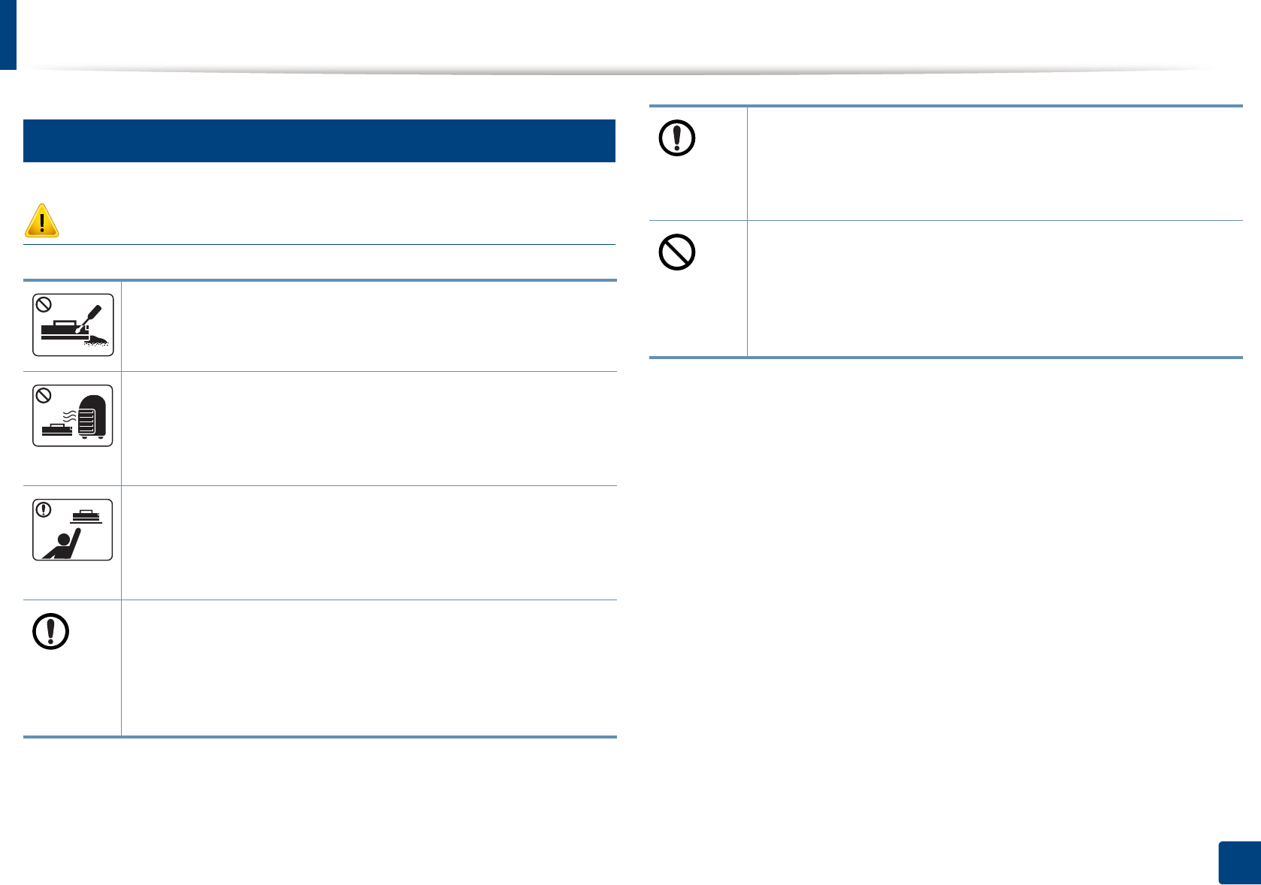
Task: Click the dark blue section header bar
Action: [319, 140]
